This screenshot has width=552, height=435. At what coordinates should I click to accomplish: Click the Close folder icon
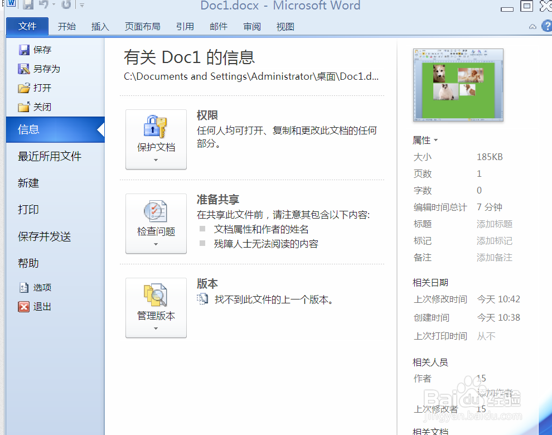point(24,107)
